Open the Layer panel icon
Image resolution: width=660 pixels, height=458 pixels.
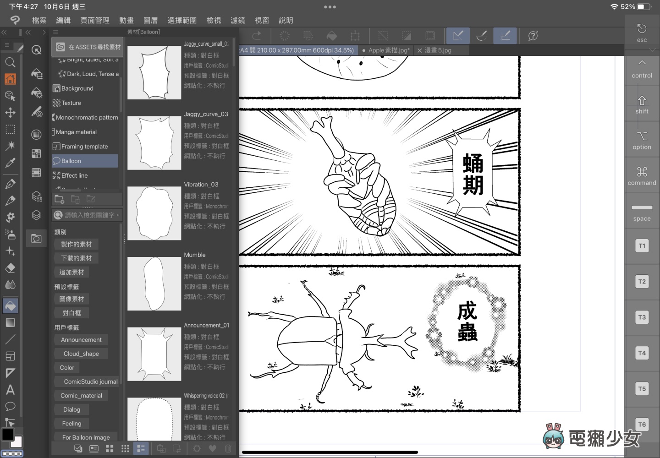coord(36,215)
